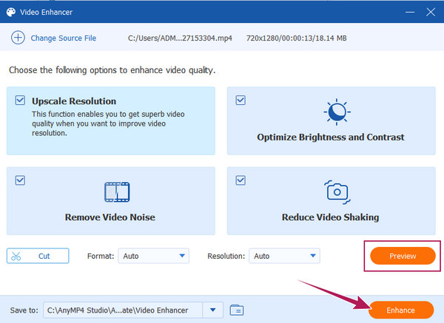Click the brightness sun icon
Viewport: 444px width, 323px height.
337,112
